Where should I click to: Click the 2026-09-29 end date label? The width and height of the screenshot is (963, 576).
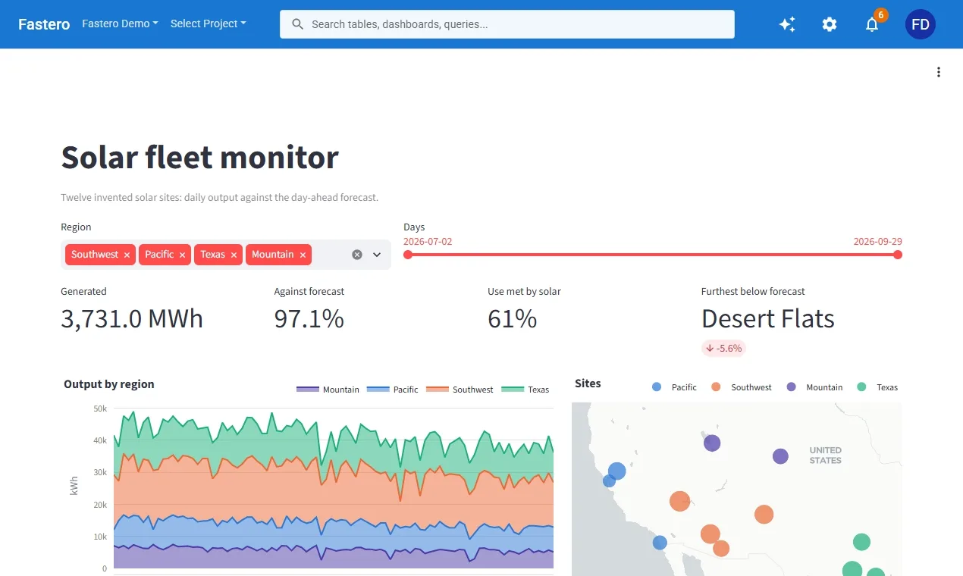(x=877, y=242)
